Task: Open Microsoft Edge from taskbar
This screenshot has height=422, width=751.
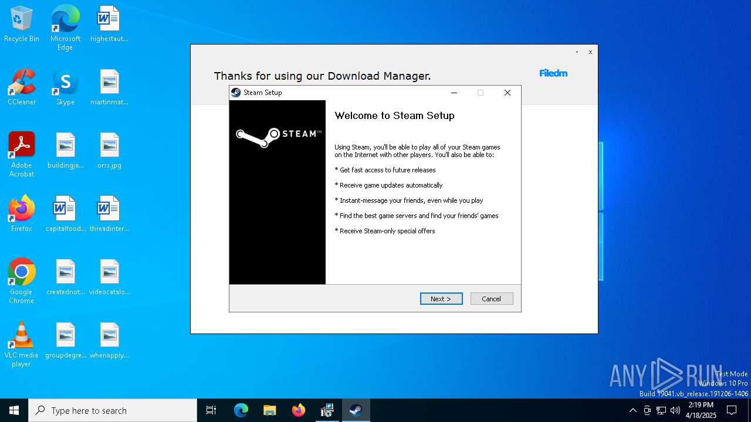Action: pos(241,410)
